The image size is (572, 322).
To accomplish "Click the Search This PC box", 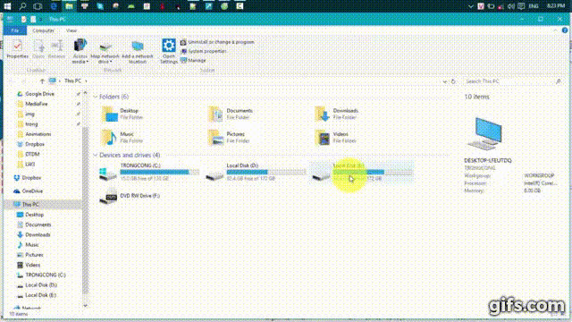I will point(512,81).
